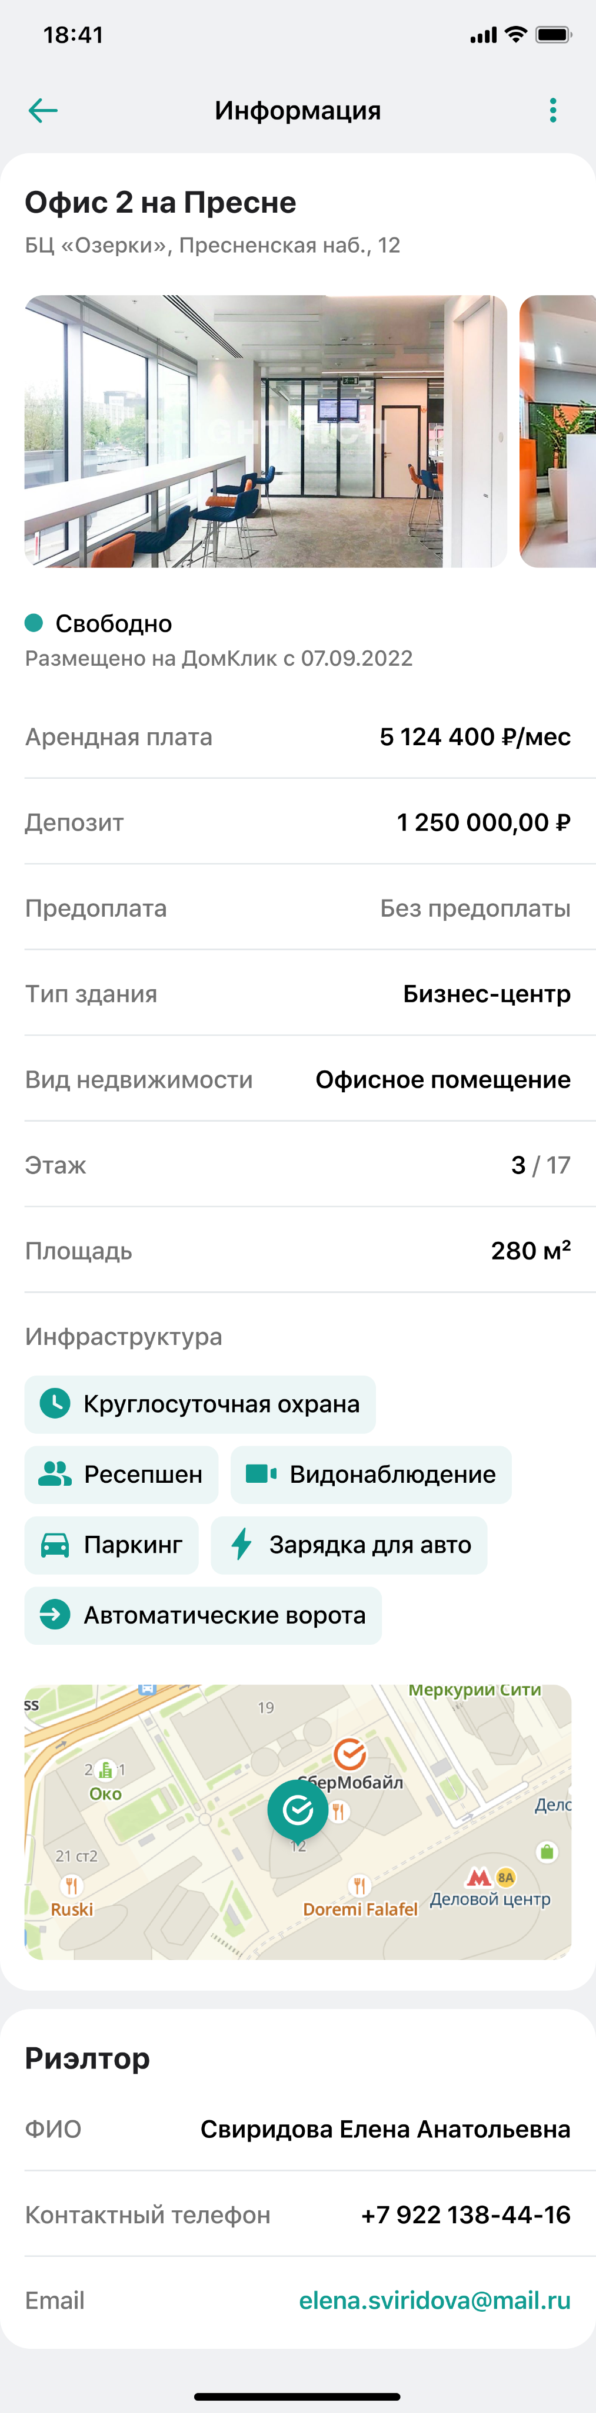Tap the email link elena.sviridova@mail.ru
Image resolution: width=596 pixels, height=2413 pixels.
(434, 2300)
